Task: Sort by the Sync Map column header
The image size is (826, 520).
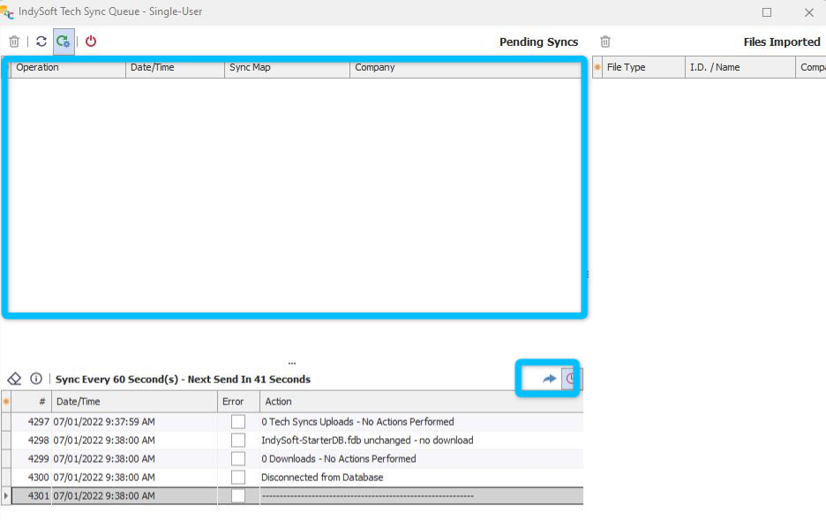Action: 287,67
